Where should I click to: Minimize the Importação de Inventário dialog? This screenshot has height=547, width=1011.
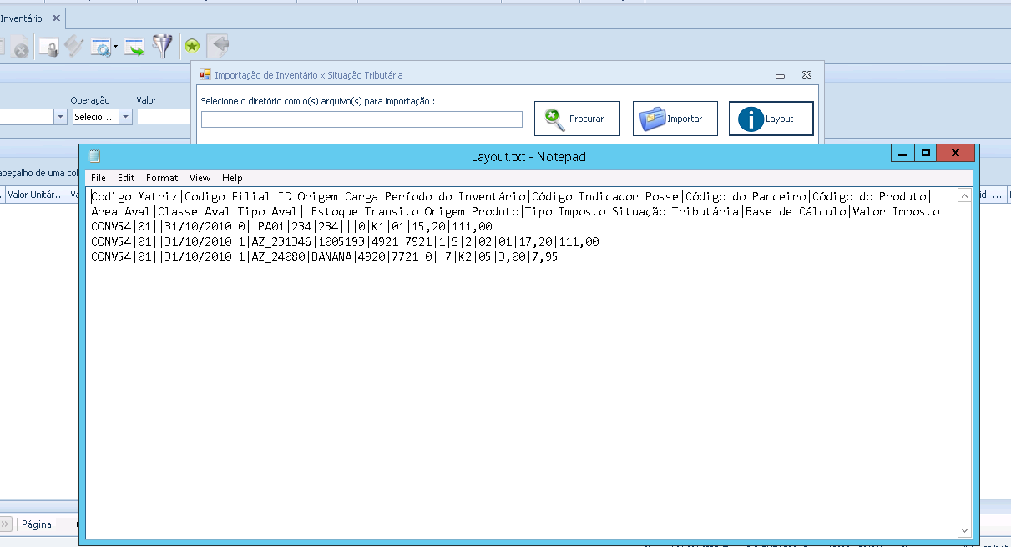pyautogui.click(x=780, y=75)
